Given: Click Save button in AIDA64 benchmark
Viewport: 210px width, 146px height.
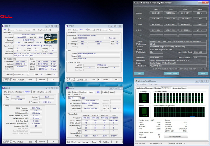Looking at the screenshot, I should 139,73.
